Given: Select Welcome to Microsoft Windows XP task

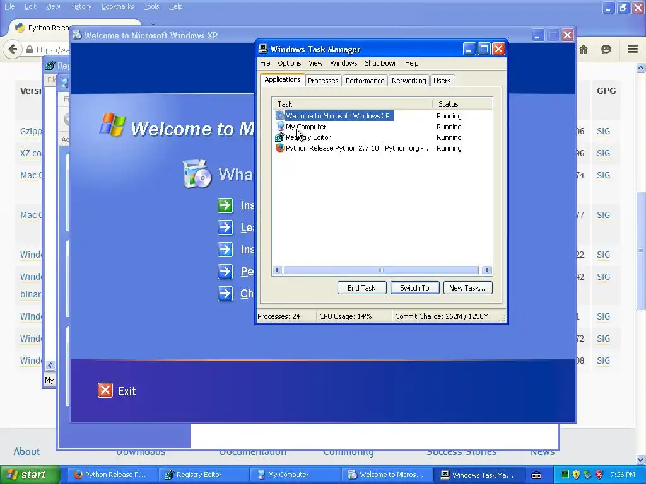Looking at the screenshot, I should [x=338, y=116].
